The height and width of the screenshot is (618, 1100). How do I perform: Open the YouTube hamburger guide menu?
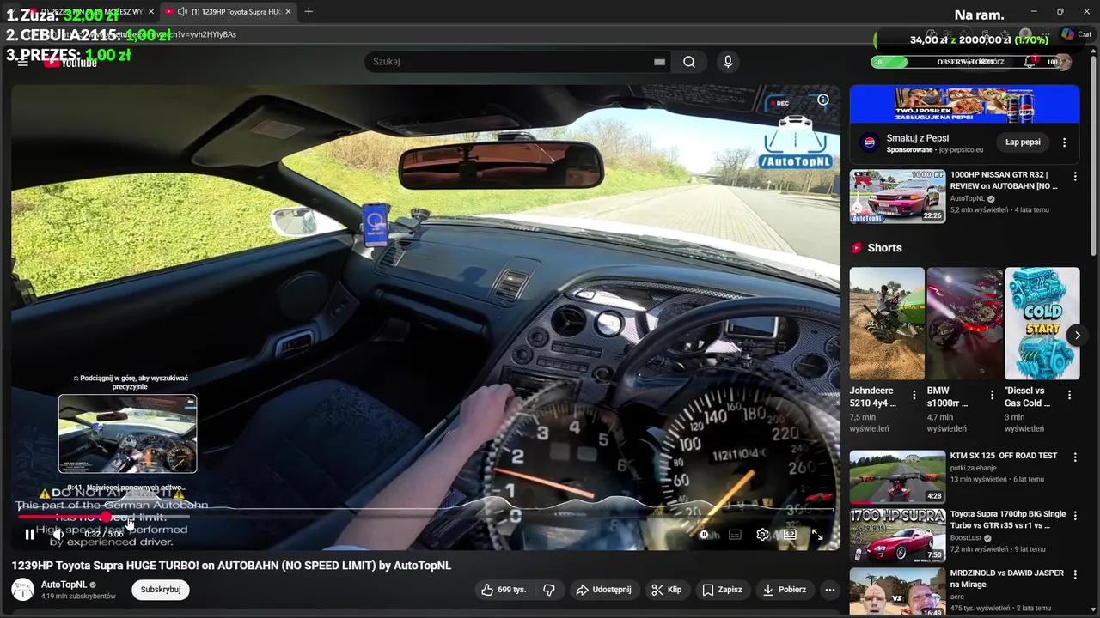point(23,62)
